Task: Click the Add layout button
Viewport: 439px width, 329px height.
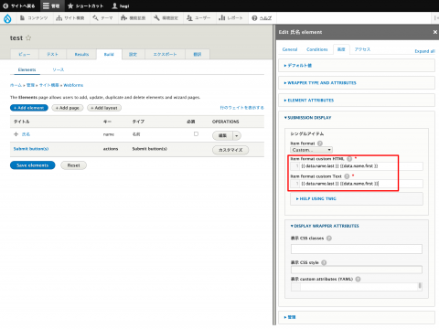Action: click(x=104, y=108)
